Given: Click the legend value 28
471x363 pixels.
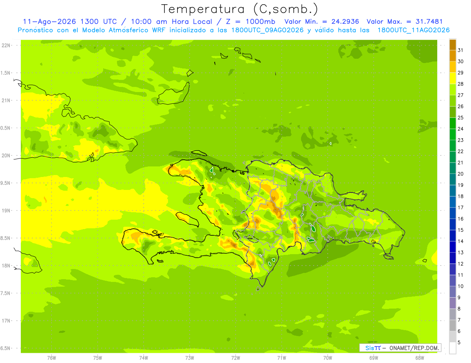Looking at the screenshot, I should click(460, 84).
